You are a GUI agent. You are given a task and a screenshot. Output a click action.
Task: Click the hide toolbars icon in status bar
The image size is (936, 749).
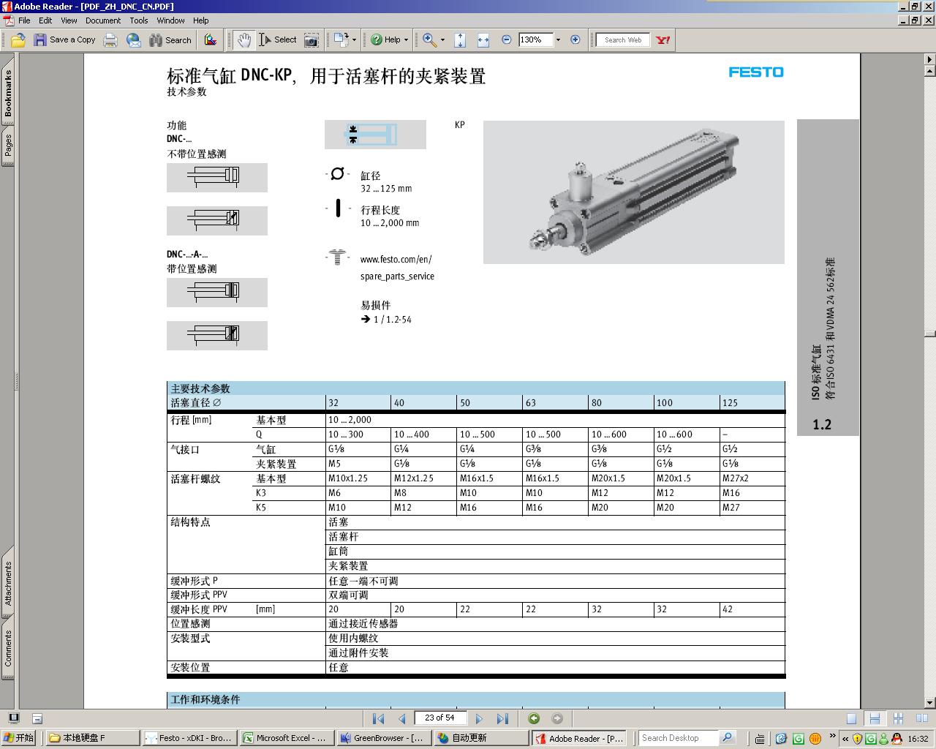click(37, 718)
